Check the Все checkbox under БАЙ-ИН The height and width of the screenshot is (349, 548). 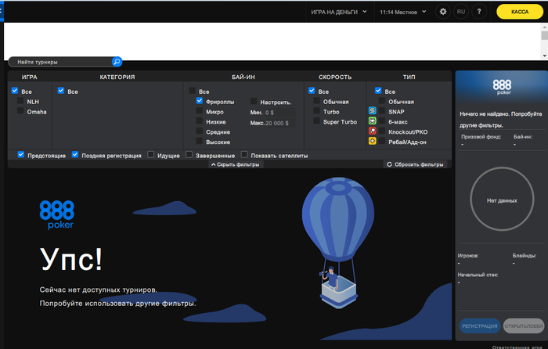pos(193,91)
